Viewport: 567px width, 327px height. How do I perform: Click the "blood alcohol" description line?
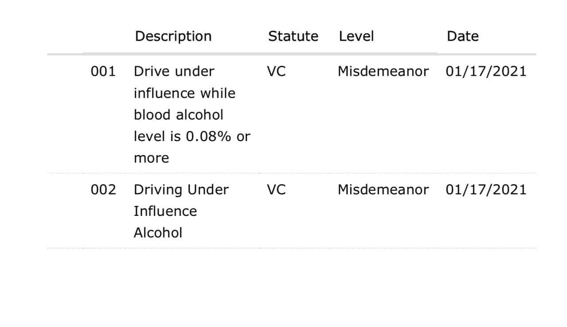click(179, 115)
